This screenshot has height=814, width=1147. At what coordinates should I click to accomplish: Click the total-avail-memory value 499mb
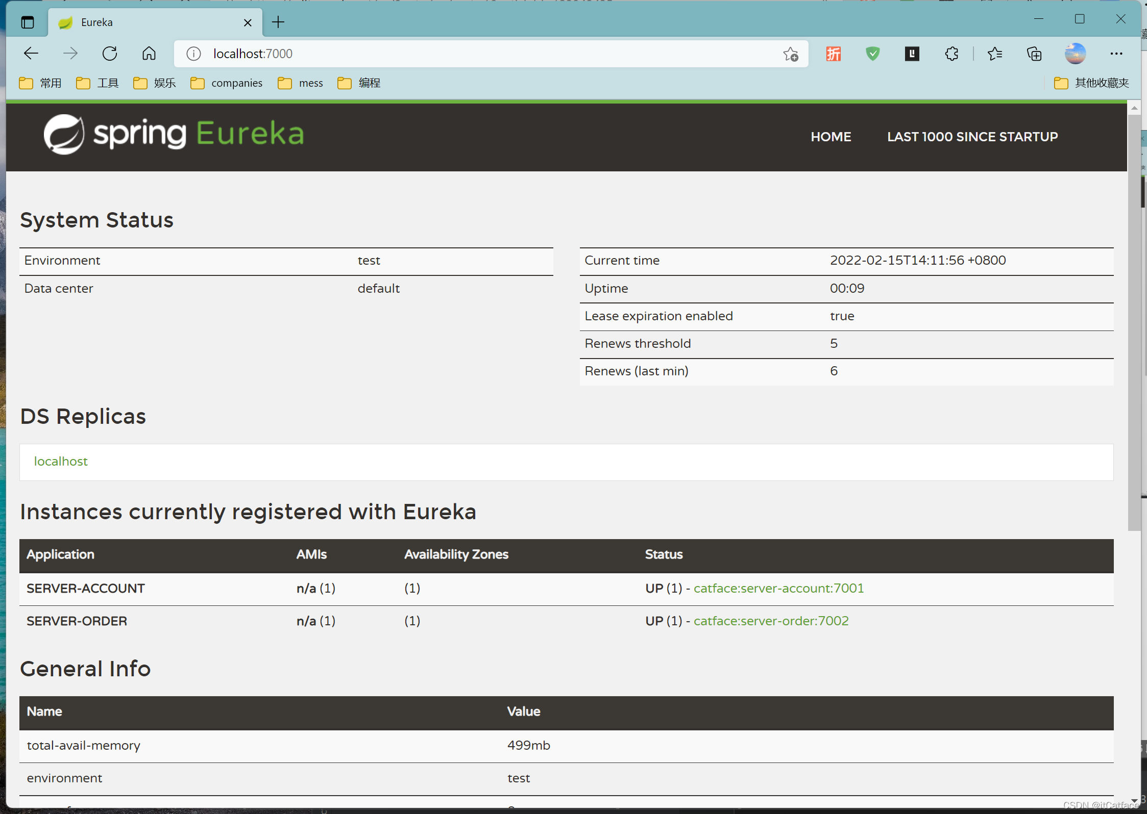(528, 746)
